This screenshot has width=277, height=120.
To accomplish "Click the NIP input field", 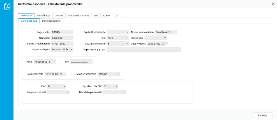I will coord(81,62).
